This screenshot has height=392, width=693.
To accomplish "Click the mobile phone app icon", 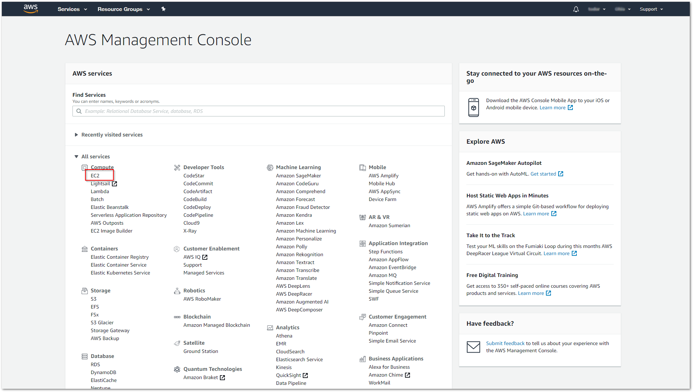I will point(473,107).
